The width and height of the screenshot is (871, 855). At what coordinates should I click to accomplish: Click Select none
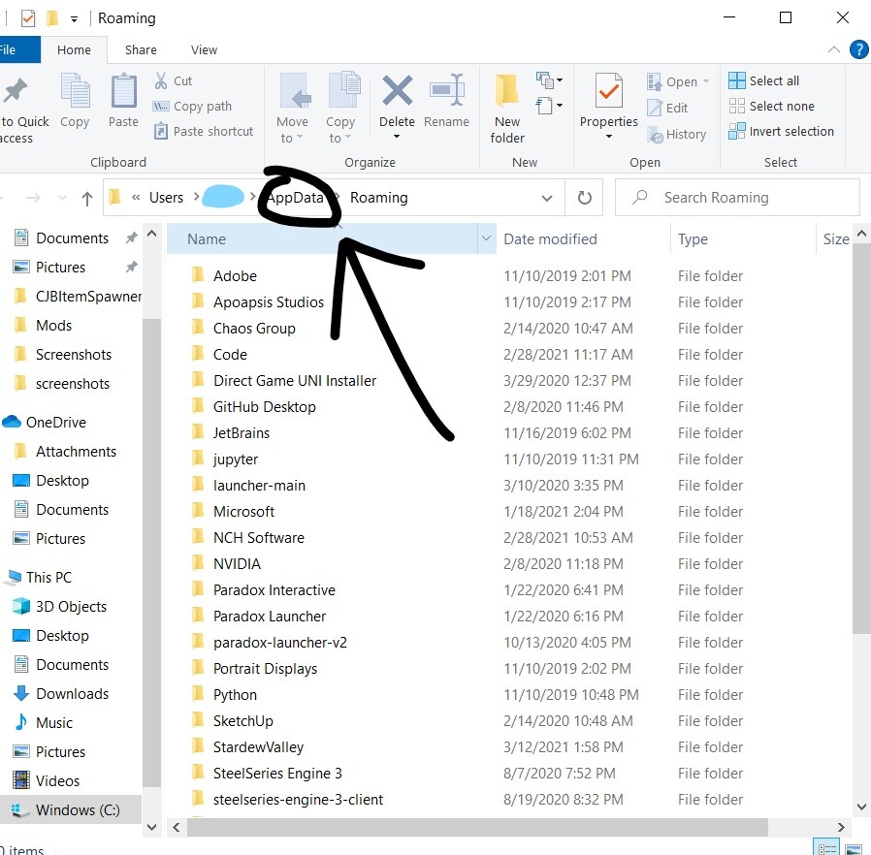(771, 106)
